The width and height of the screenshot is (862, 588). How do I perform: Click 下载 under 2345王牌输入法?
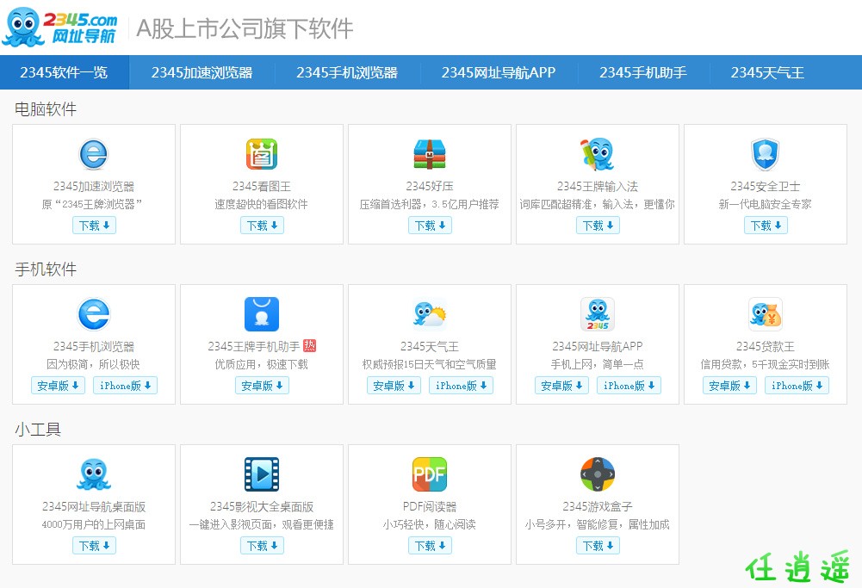coord(598,226)
